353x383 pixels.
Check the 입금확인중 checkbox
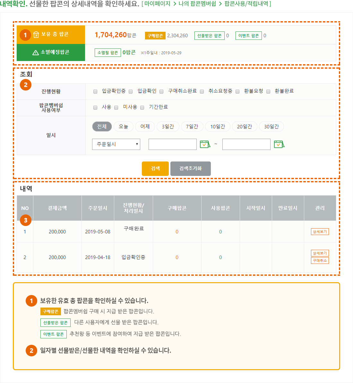tap(95, 91)
